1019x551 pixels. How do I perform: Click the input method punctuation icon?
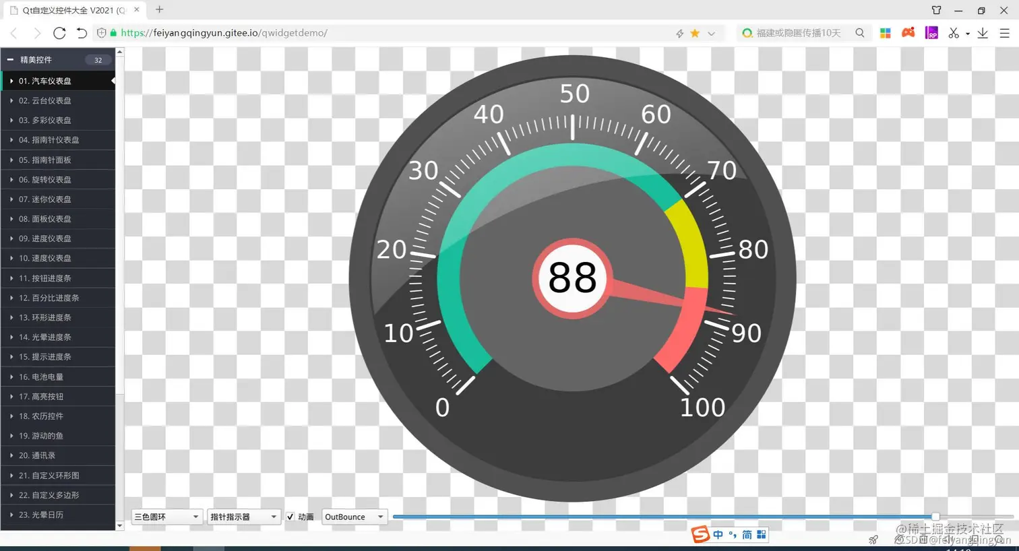pyautogui.click(x=733, y=535)
